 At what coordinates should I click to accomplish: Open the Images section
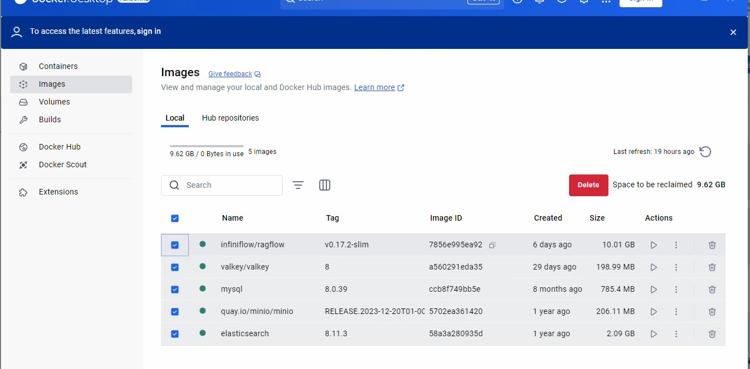click(x=71, y=84)
